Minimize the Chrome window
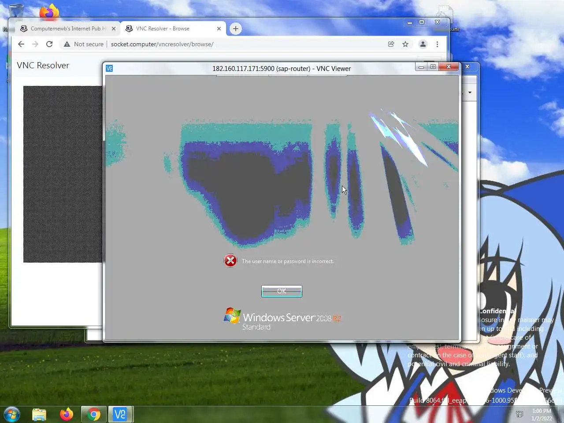The width and height of the screenshot is (564, 423). click(x=410, y=22)
